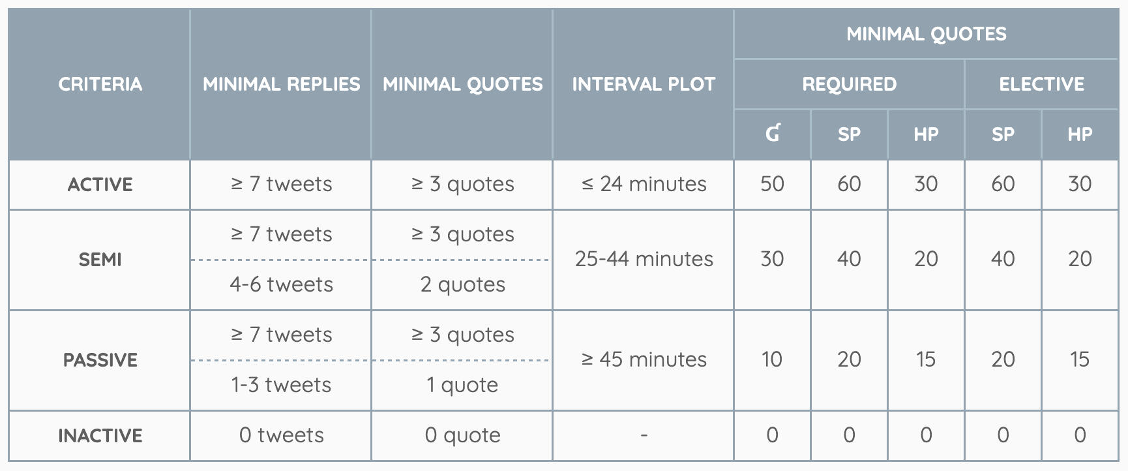Image resolution: width=1128 pixels, height=471 pixels.
Task: Click the "0 quote" cell
Action: coord(462,436)
